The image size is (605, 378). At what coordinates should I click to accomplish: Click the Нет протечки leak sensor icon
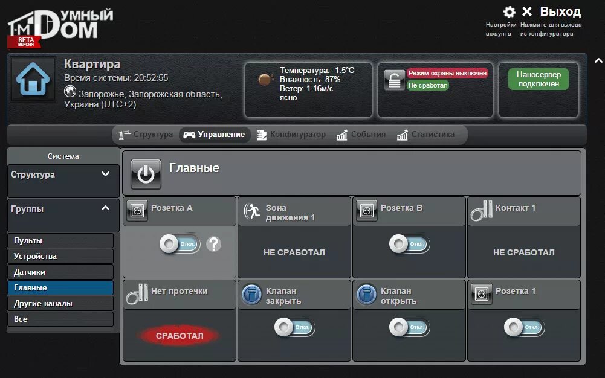[137, 294]
